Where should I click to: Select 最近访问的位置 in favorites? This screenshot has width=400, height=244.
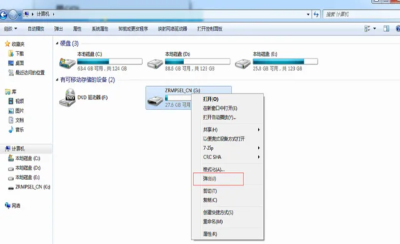coord(26,72)
